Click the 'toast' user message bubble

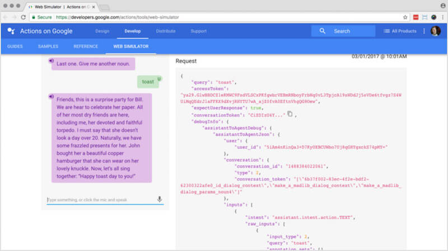point(148,82)
